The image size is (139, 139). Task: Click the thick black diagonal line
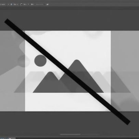(67, 72)
